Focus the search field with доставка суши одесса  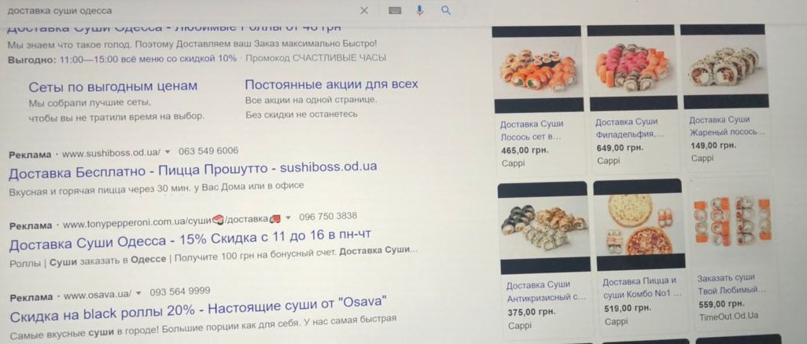tap(180, 10)
